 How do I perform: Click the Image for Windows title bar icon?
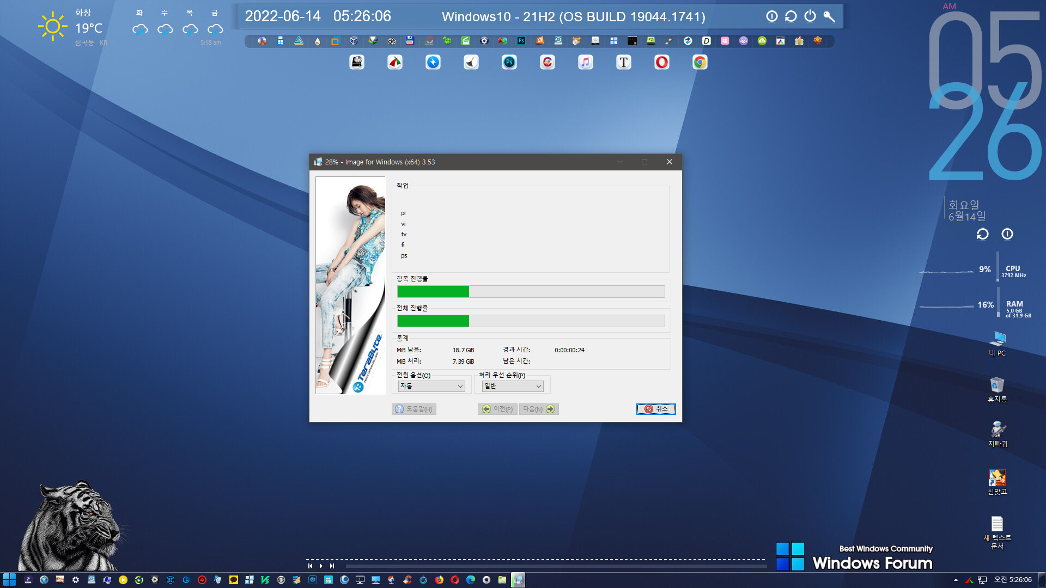pos(318,162)
